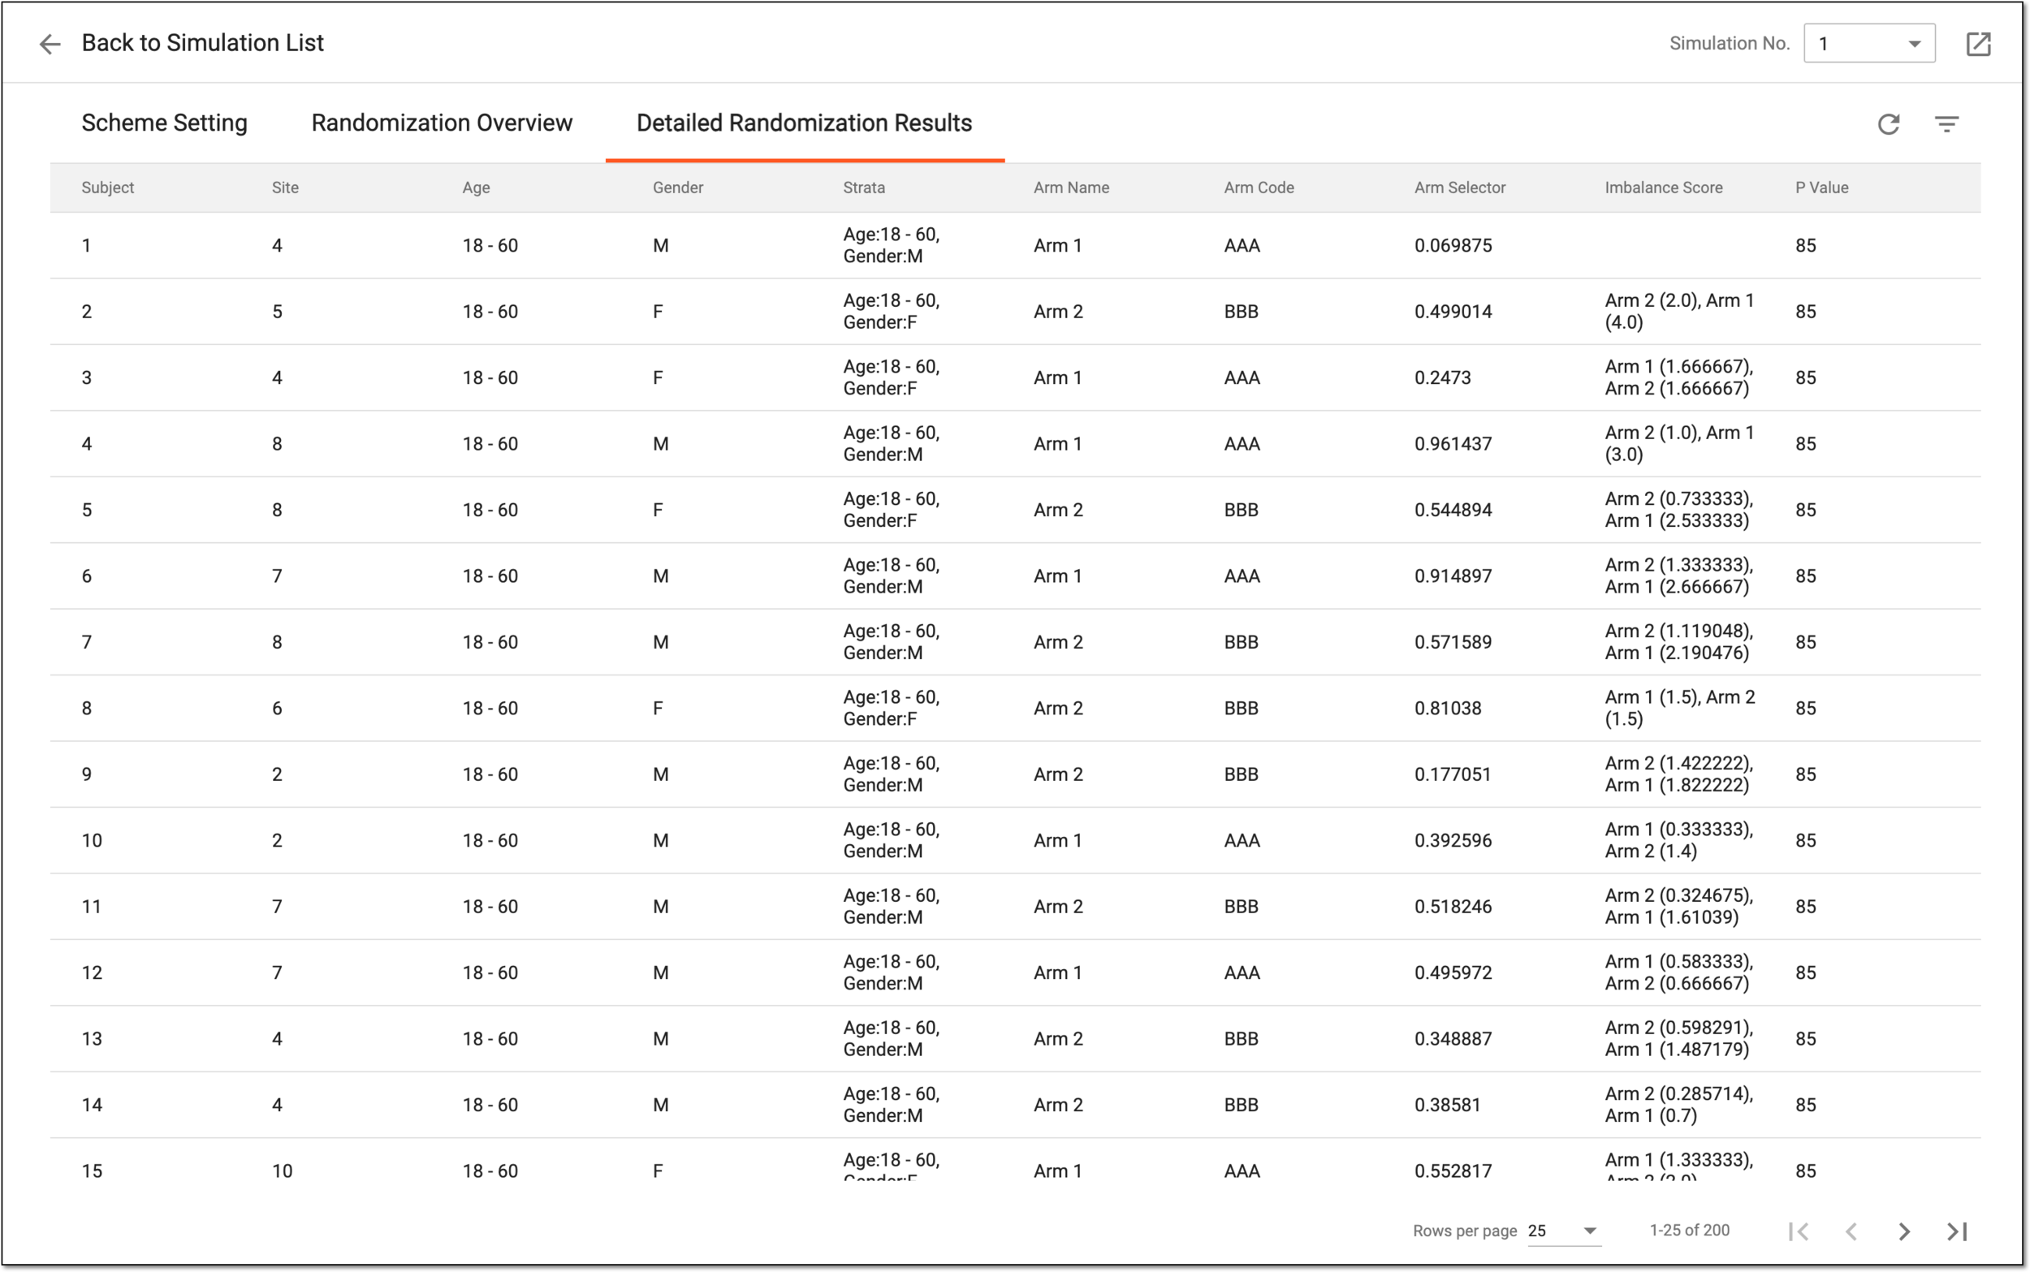Click the Gender column header
The image size is (2030, 1272).
coord(678,188)
